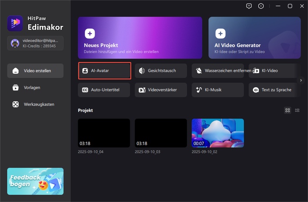
Task: Click KI-Credits : 289345 text
Action: [x=39, y=46]
